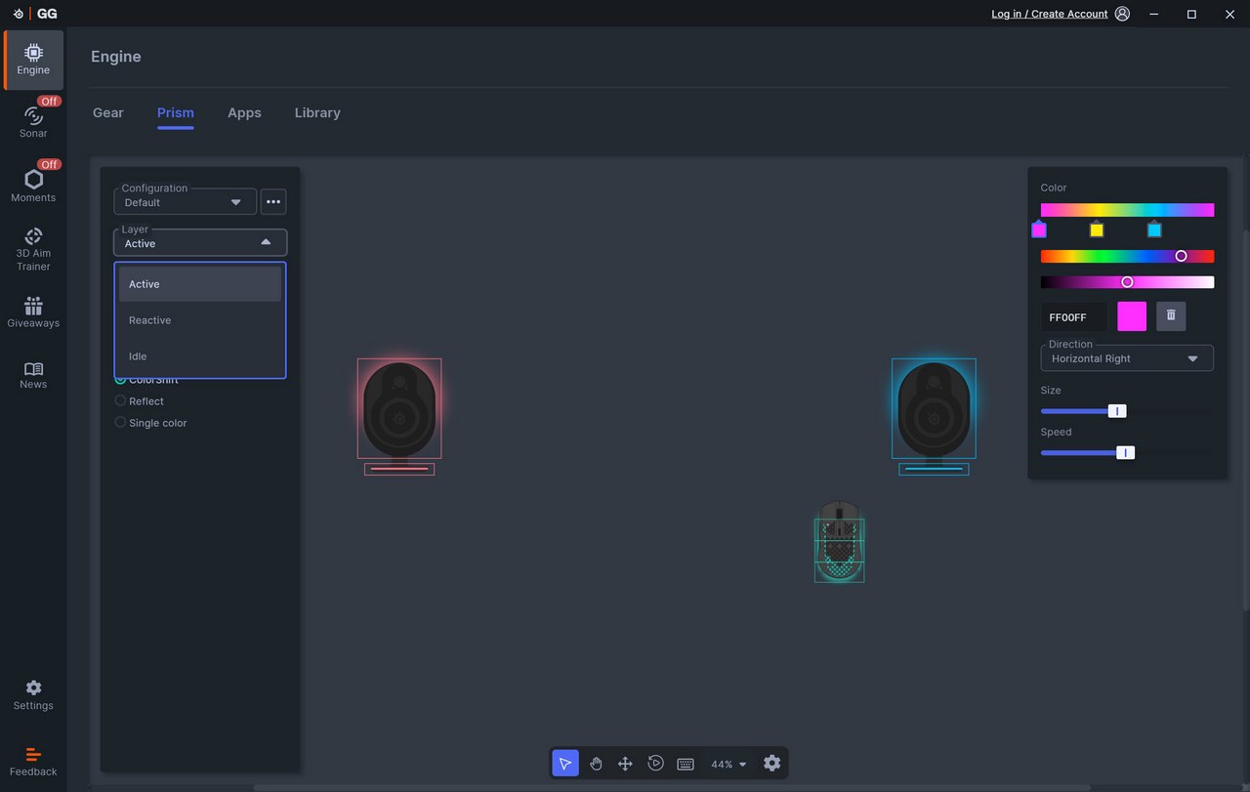Click the keyboard icon in bottom toolbar

click(x=686, y=764)
